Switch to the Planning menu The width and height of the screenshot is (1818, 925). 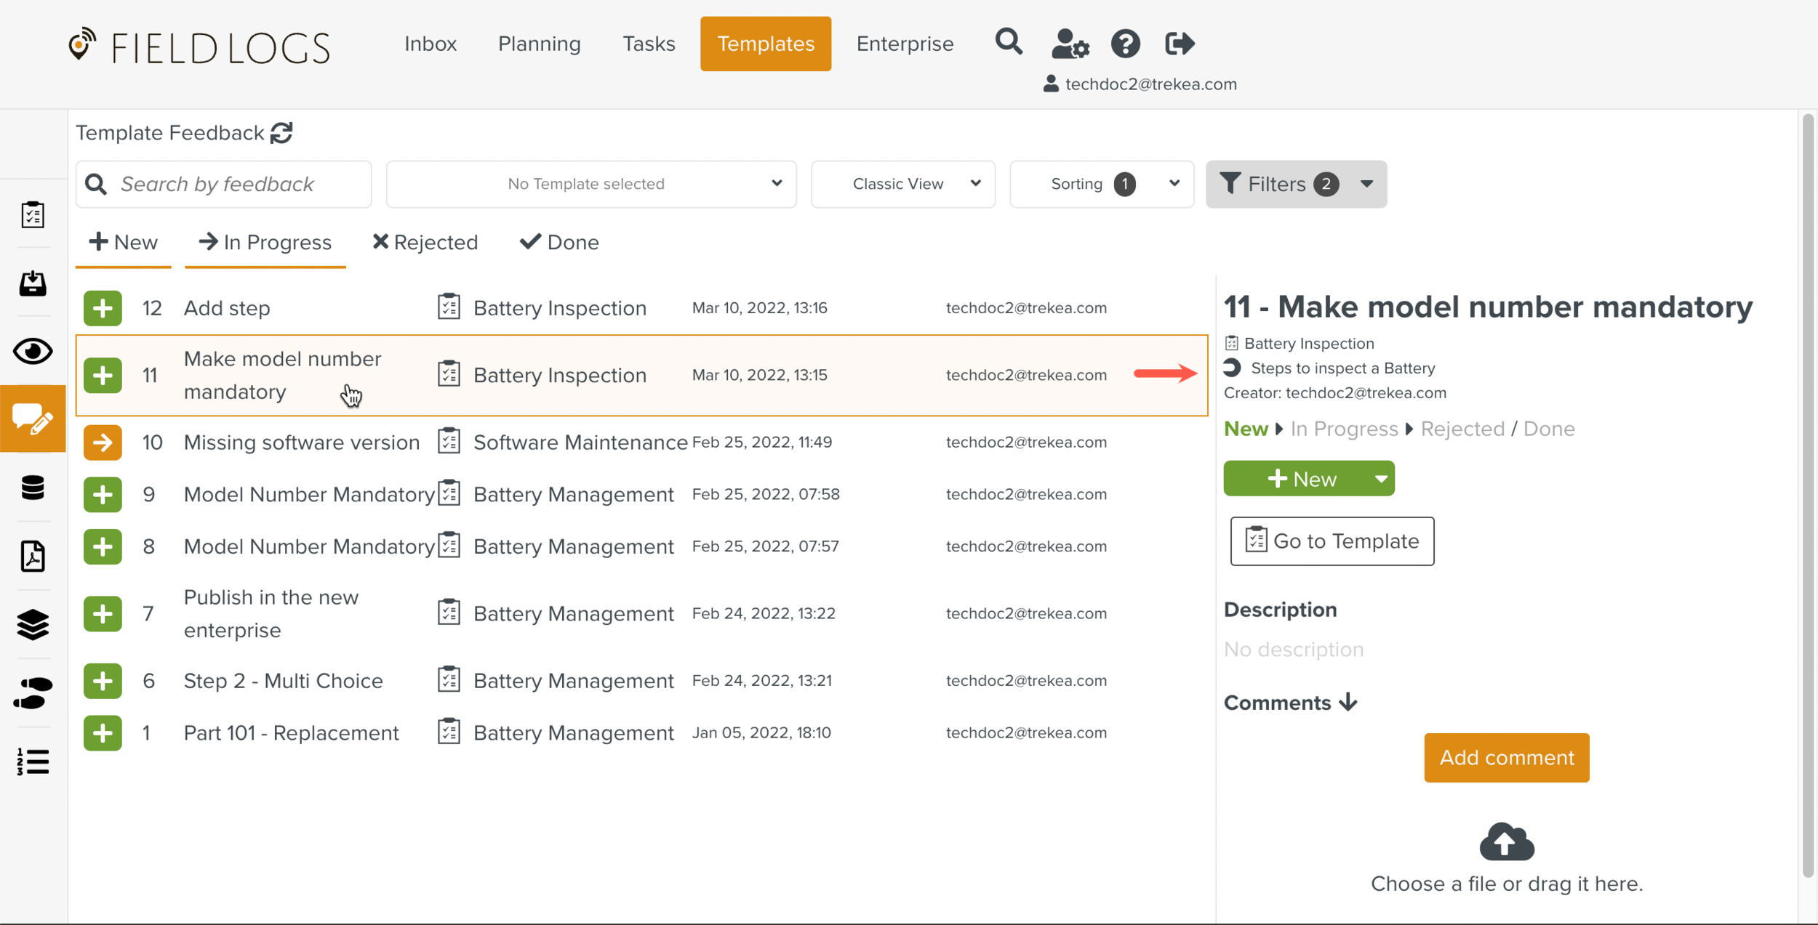pyautogui.click(x=539, y=44)
